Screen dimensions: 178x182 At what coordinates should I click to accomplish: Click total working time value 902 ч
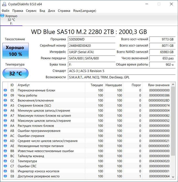162,64
